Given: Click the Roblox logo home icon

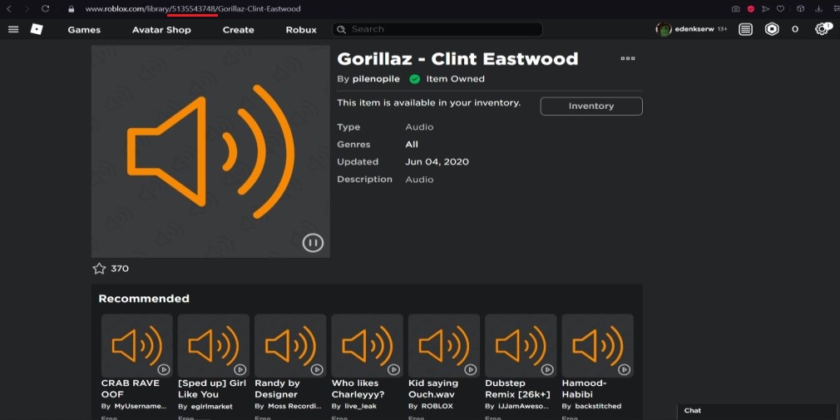Looking at the screenshot, I should (37, 29).
